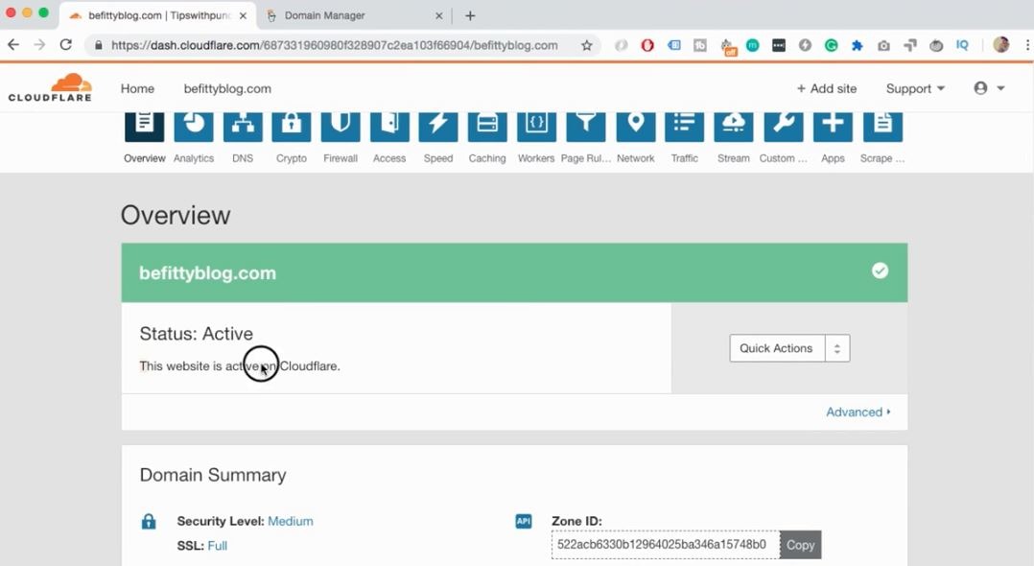
Task: Click the 'Overview' page heading
Action: pos(176,215)
